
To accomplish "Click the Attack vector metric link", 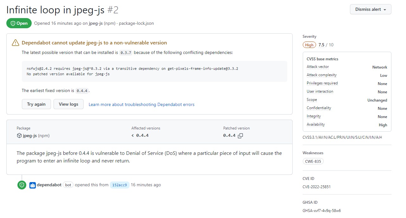I will [318, 67].
